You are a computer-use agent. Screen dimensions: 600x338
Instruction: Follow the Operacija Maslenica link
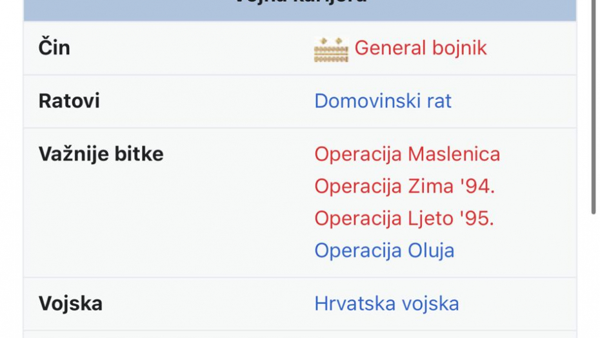click(x=407, y=155)
